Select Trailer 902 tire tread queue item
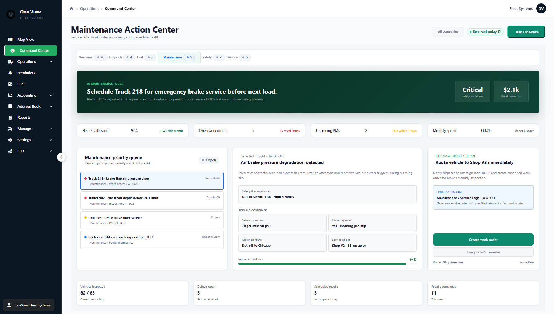The width and height of the screenshot is (554, 314). (x=152, y=201)
